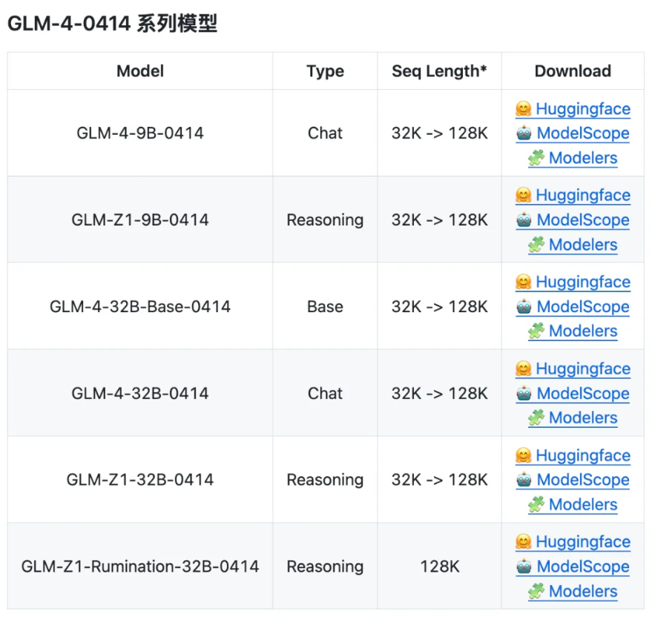
Task: Select the Model column header
Action: pyautogui.click(x=140, y=71)
